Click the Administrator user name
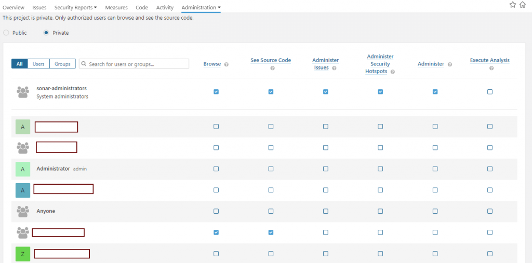Viewport: 532px width, 263px height. [54, 169]
